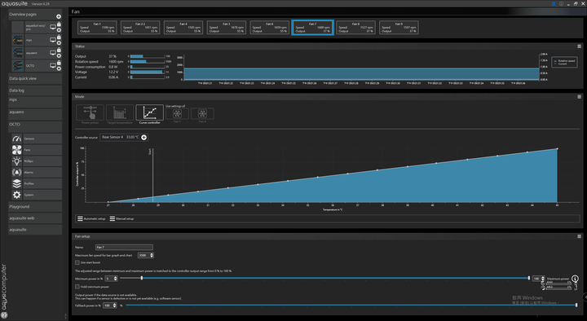Select the Fan 7 tile
Image resolution: width=587 pixels, height=321 pixels.
pos(312,28)
